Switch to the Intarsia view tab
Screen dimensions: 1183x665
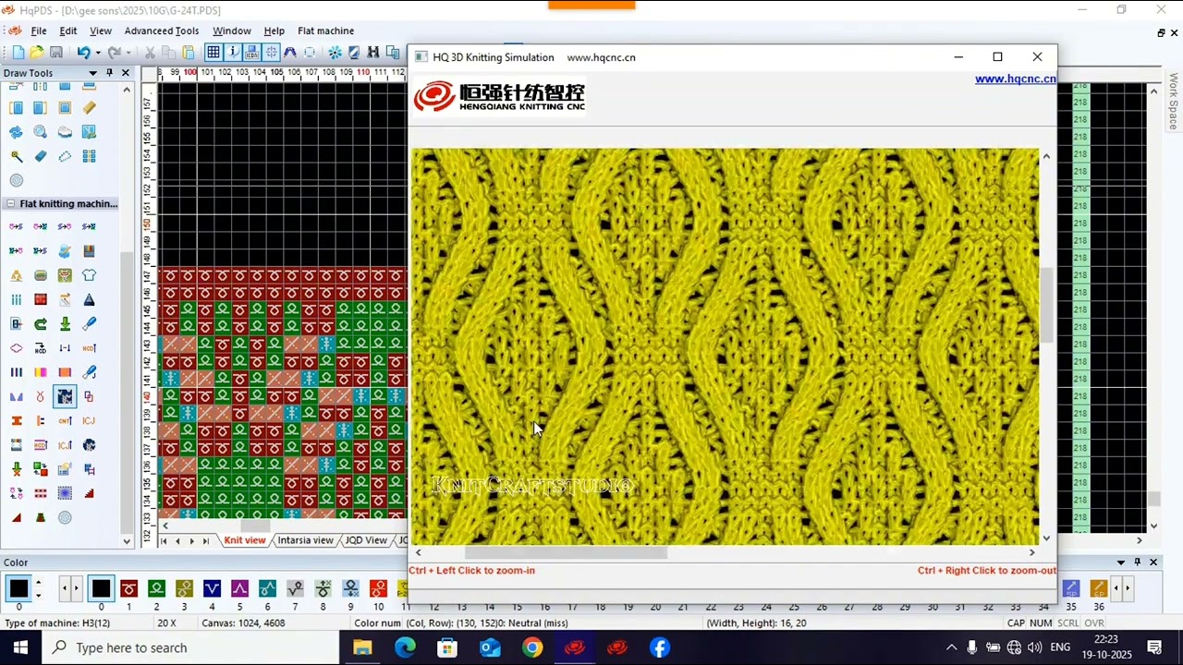click(305, 540)
